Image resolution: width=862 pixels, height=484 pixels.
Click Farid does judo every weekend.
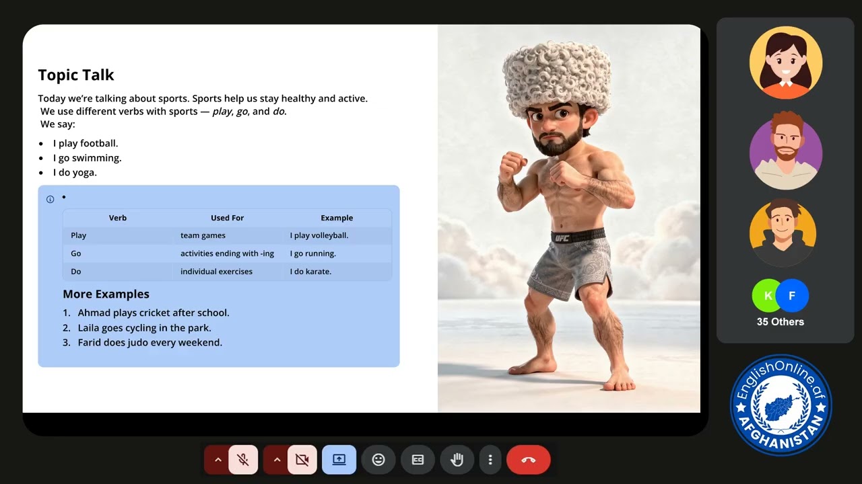click(x=150, y=343)
